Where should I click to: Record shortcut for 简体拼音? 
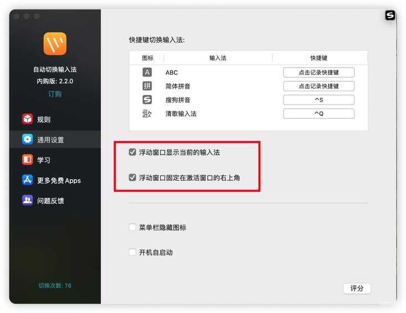[x=319, y=86]
